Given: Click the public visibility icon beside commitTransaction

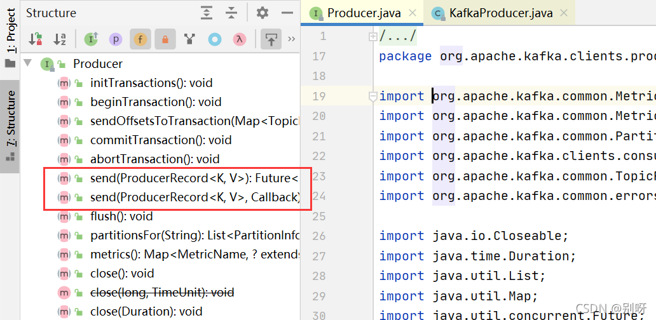Looking at the screenshot, I should [x=78, y=140].
